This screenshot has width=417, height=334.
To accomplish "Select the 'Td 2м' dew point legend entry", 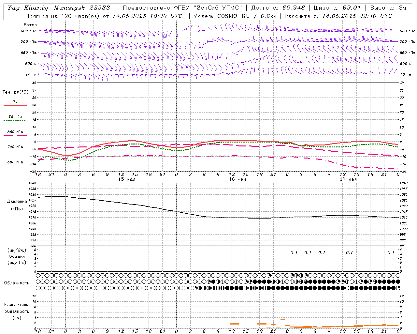I will pyautogui.click(x=15, y=117).
